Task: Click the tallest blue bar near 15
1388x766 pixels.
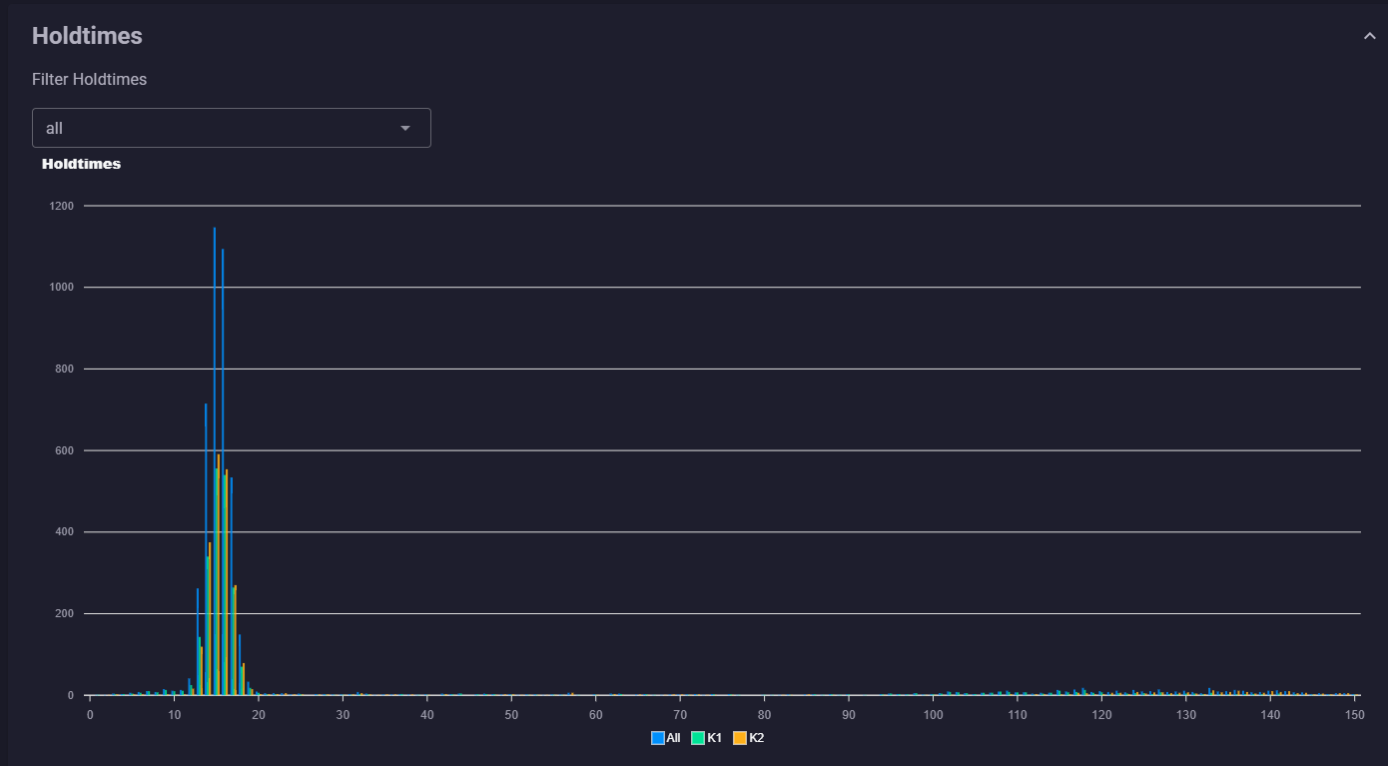Action: (214, 460)
